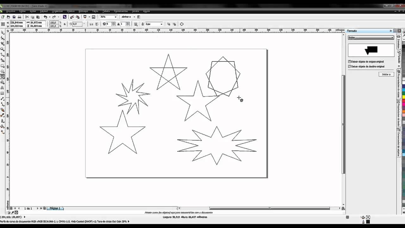Select the Text tool
The image size is (405, 228).
coord(3,88)
